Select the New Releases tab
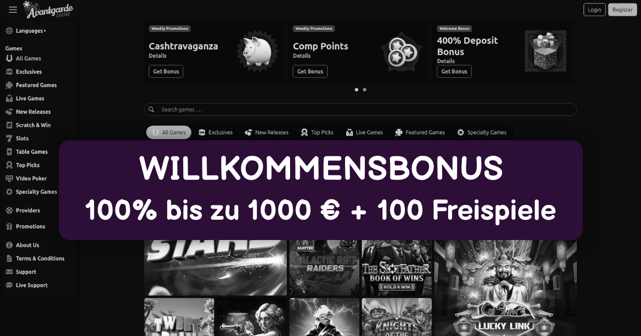Viewport: 641px width, 336px height. click(x=267, y=132)
